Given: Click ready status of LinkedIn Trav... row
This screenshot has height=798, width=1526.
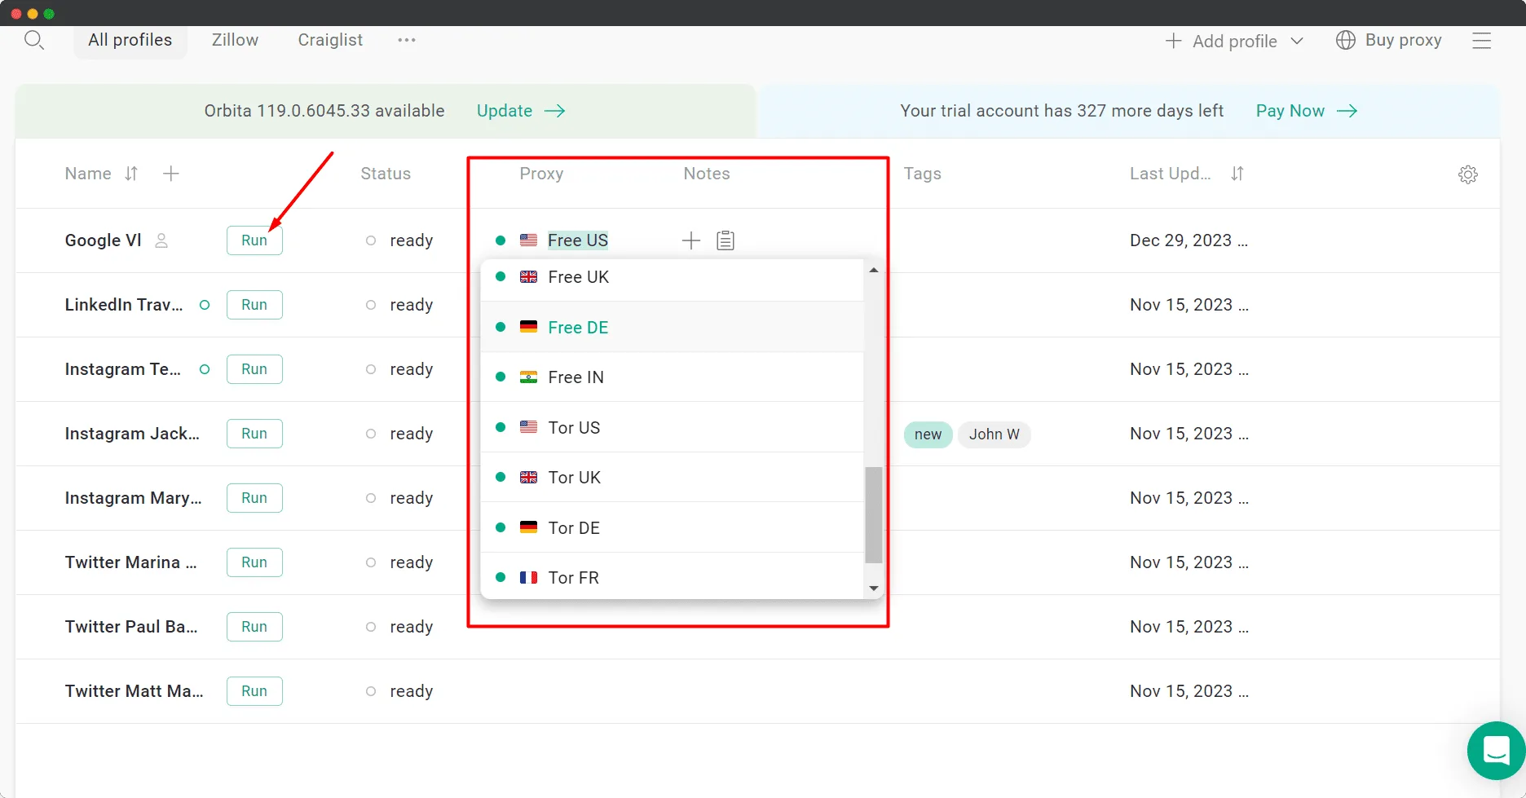Looking at the screenshot, I should (399, 305).
